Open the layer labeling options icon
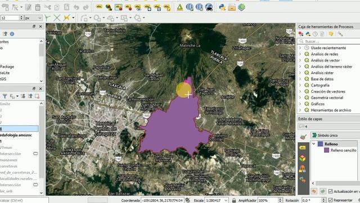Screen dimensions: 360x203 (x=99, y=7)
